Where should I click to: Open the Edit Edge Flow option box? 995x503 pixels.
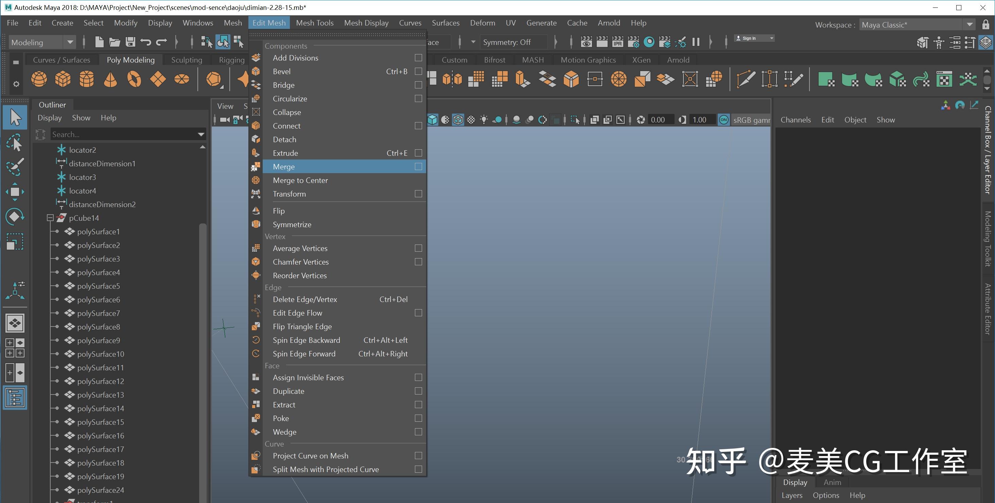click(x=418, y=313)
